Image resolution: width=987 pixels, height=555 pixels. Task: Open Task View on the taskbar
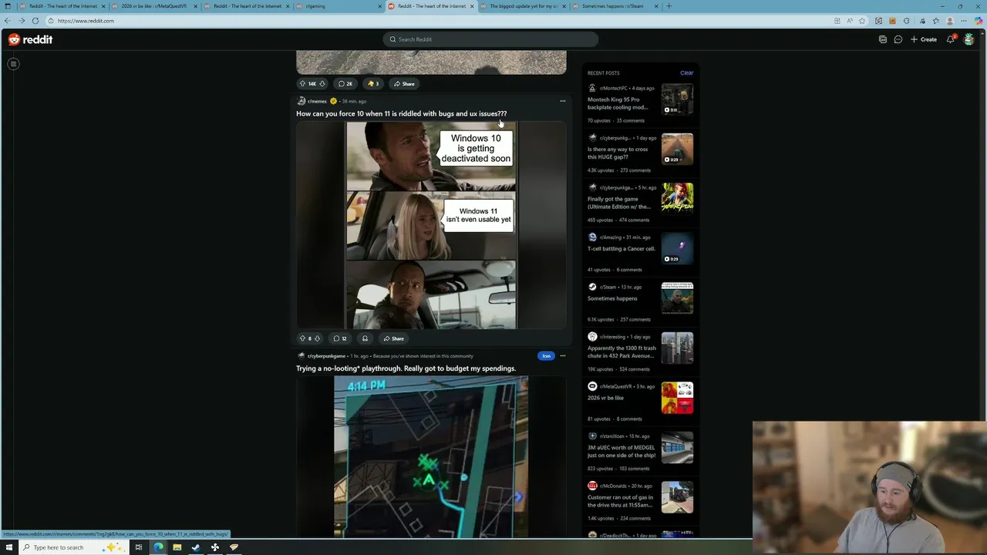(139, 547)
